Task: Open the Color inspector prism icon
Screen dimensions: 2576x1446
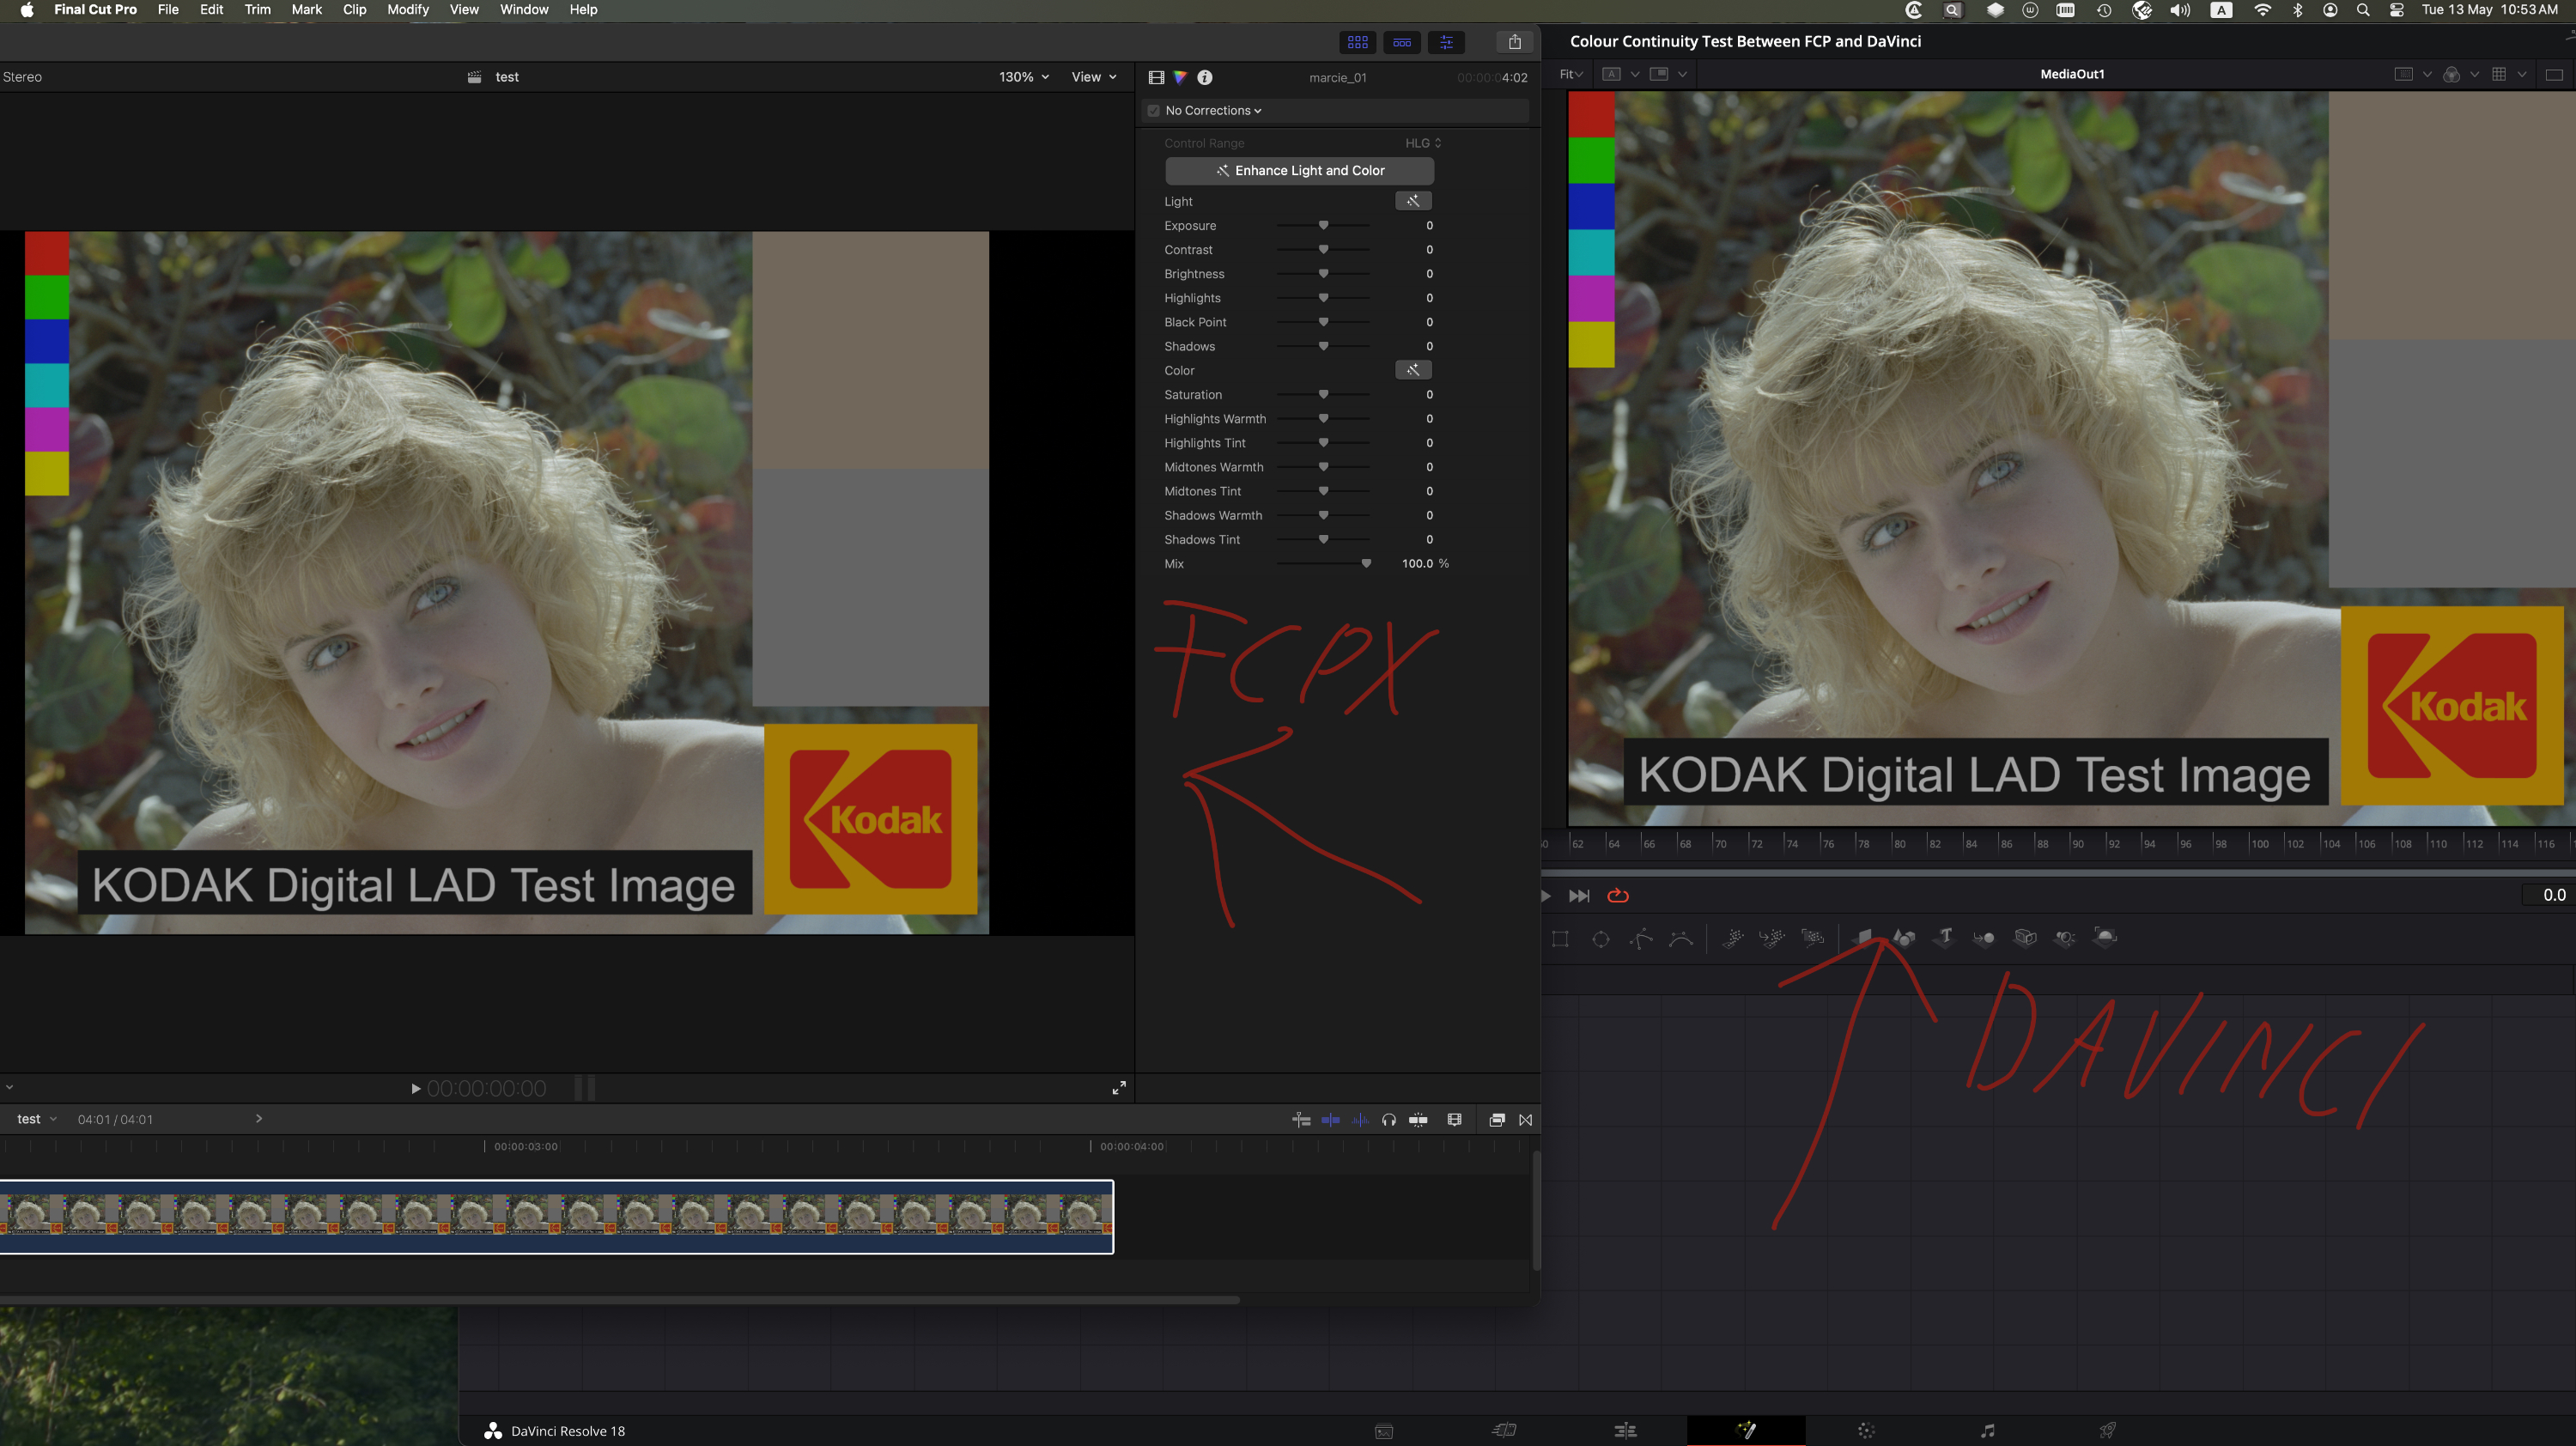Action: coord(1180,77)
